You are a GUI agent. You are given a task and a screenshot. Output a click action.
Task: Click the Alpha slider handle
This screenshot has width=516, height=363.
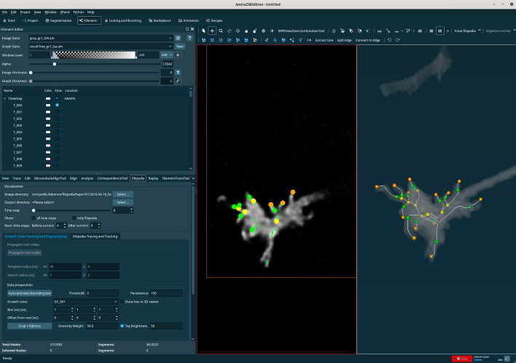click(x=55, y=64)
